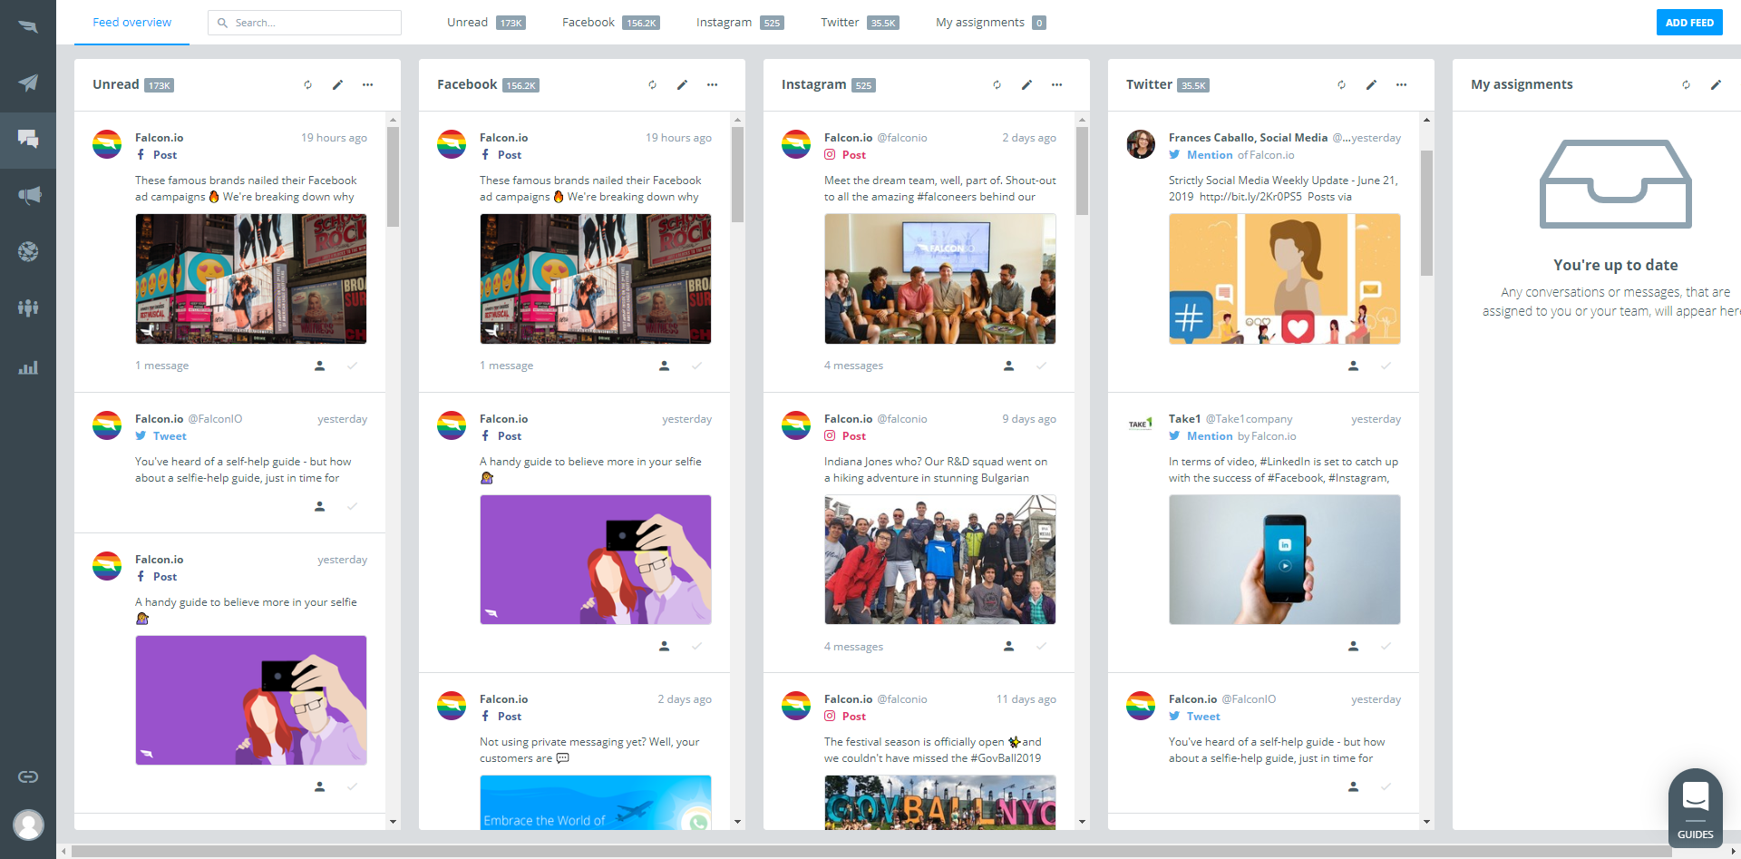Image resolution: width=1741 pixels, height=859 pixels.
Task: Mark Facebook '19 hours ago' post as done
Action: tap(696, 366)
